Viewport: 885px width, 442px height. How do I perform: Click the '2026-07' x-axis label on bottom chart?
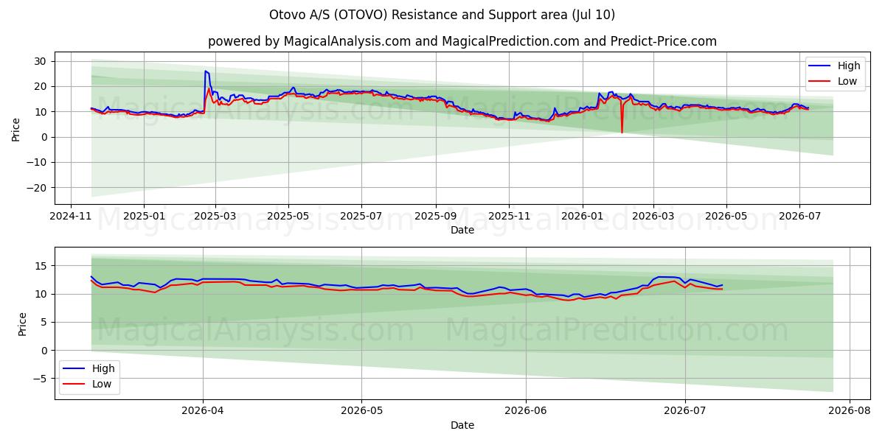coord(685,412)
